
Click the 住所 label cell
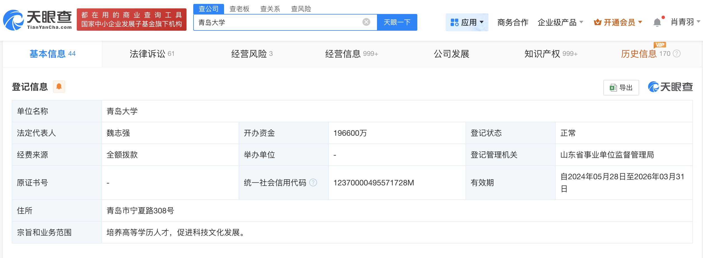57,211
